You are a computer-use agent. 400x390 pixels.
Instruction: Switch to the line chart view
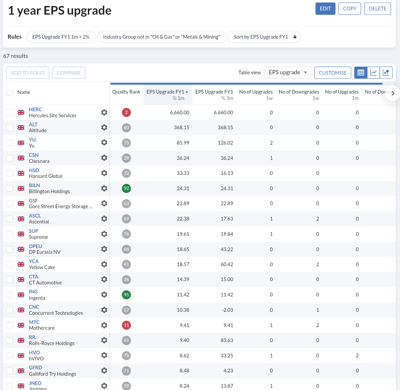pyautogui.click(x=374, y=73)
